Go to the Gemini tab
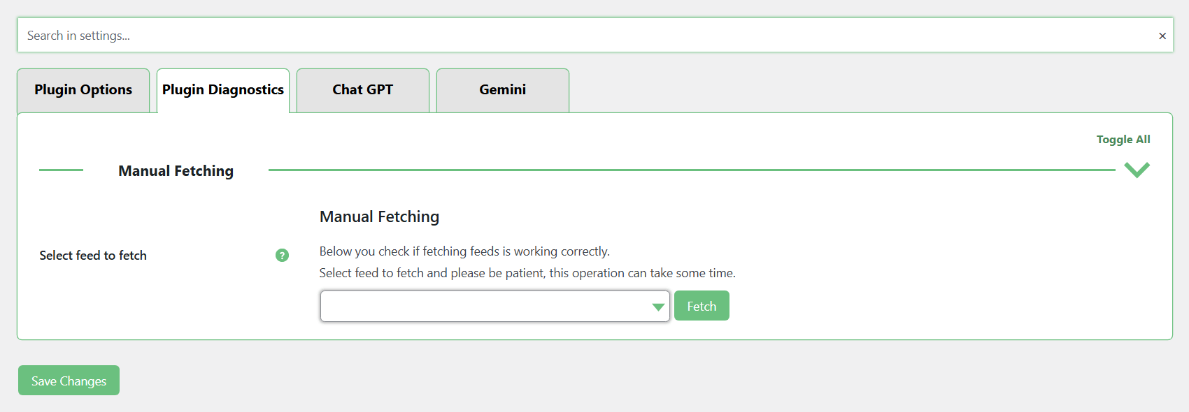Viewport: 1189px width, 412px height. coord(502,90)
